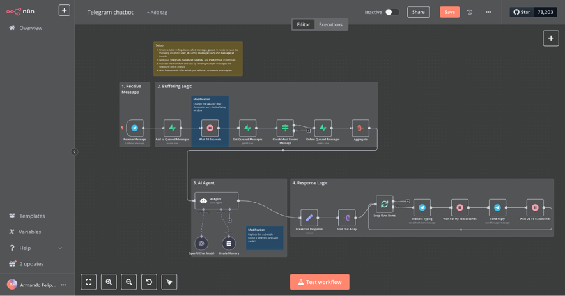Viewport: 565px width, 296px height.
Task: Select the Delete Queued Messages node
Action: click(x=323, y=128)
